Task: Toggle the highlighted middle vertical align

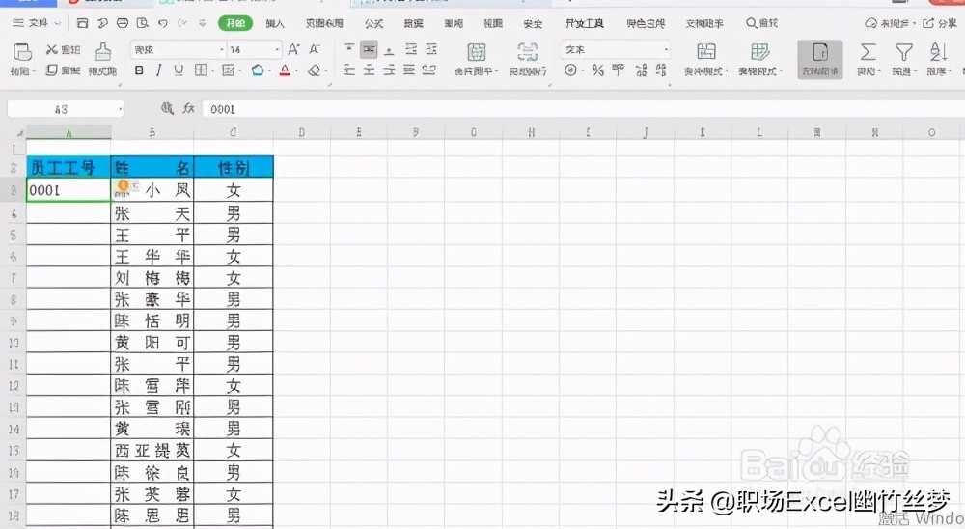Action: [x=369, y=48]
